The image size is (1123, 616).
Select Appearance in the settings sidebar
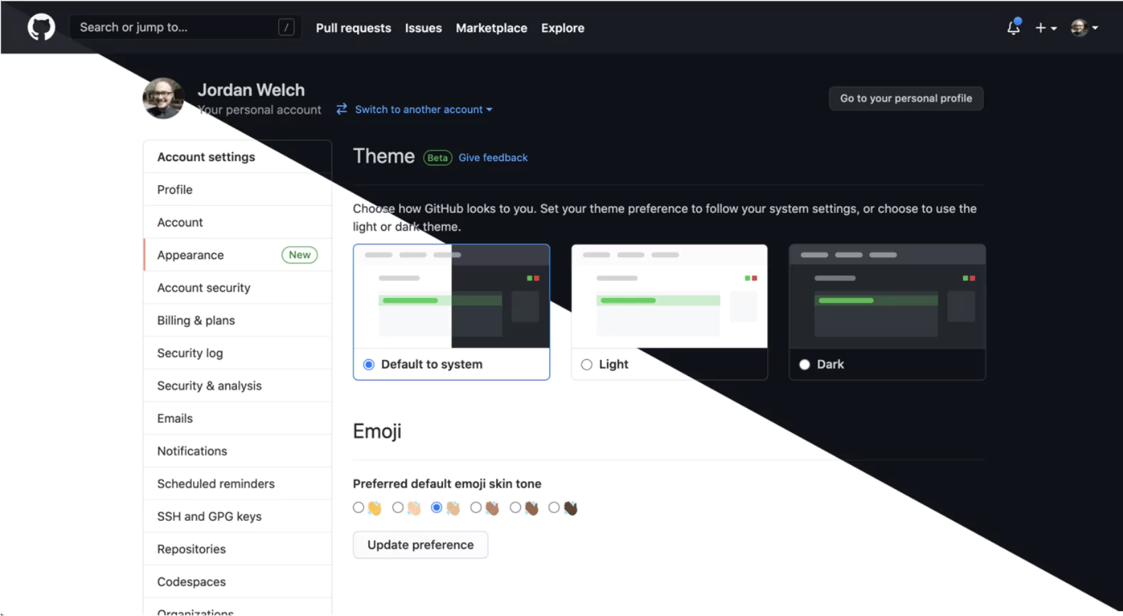(x=237, y=255)
